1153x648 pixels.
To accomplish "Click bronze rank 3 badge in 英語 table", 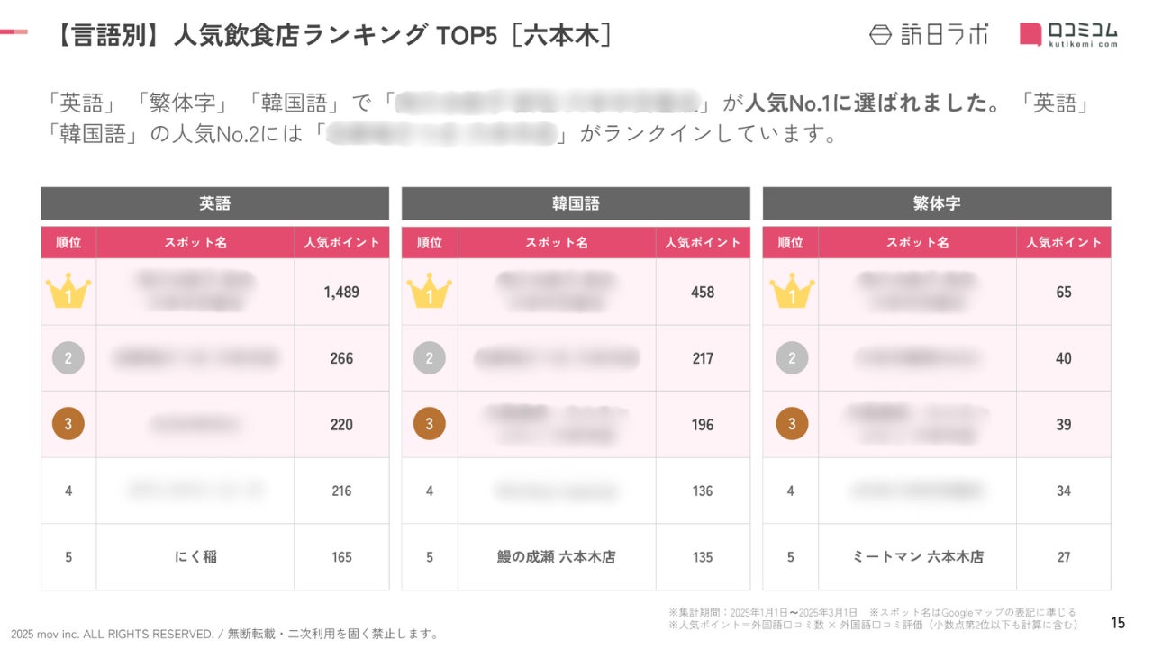I will click(68, 424).
